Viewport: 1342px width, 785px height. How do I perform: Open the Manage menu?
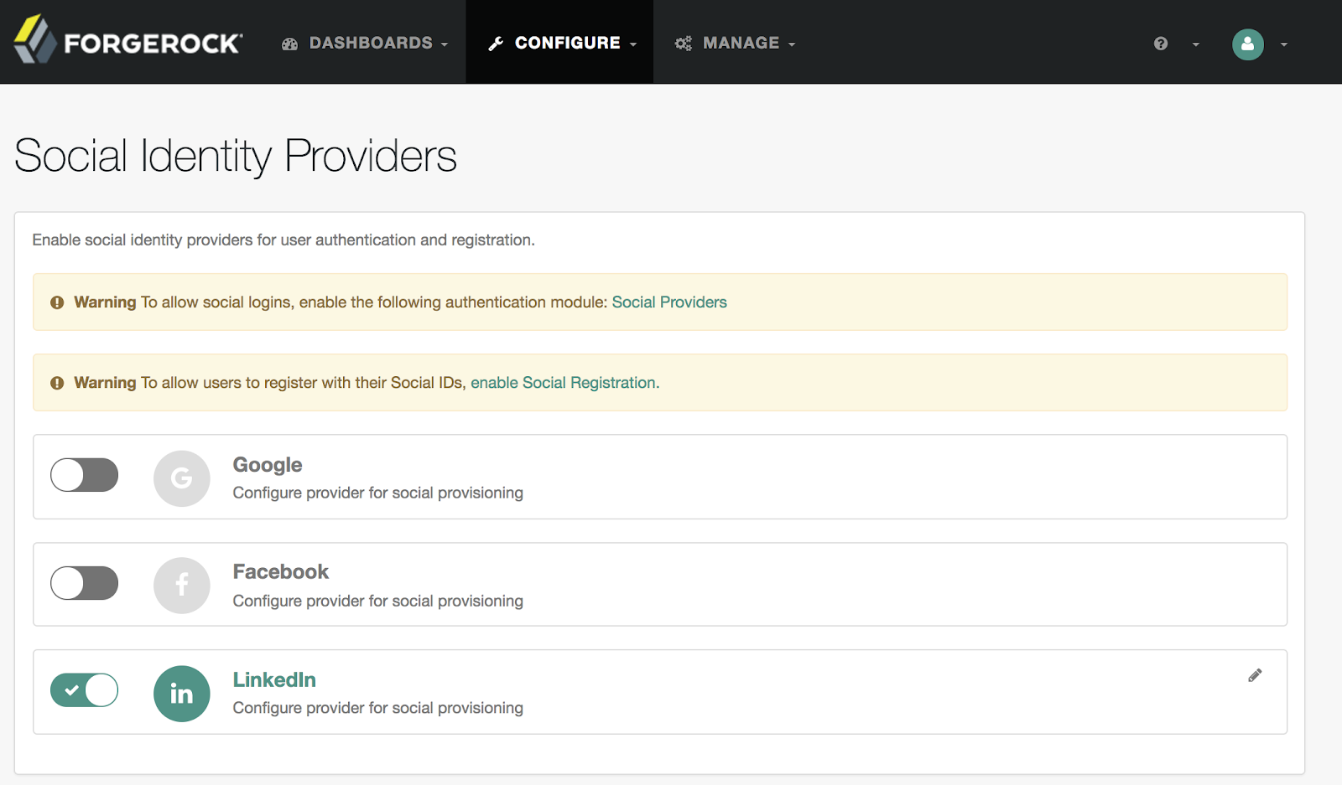tap(736, 43)
